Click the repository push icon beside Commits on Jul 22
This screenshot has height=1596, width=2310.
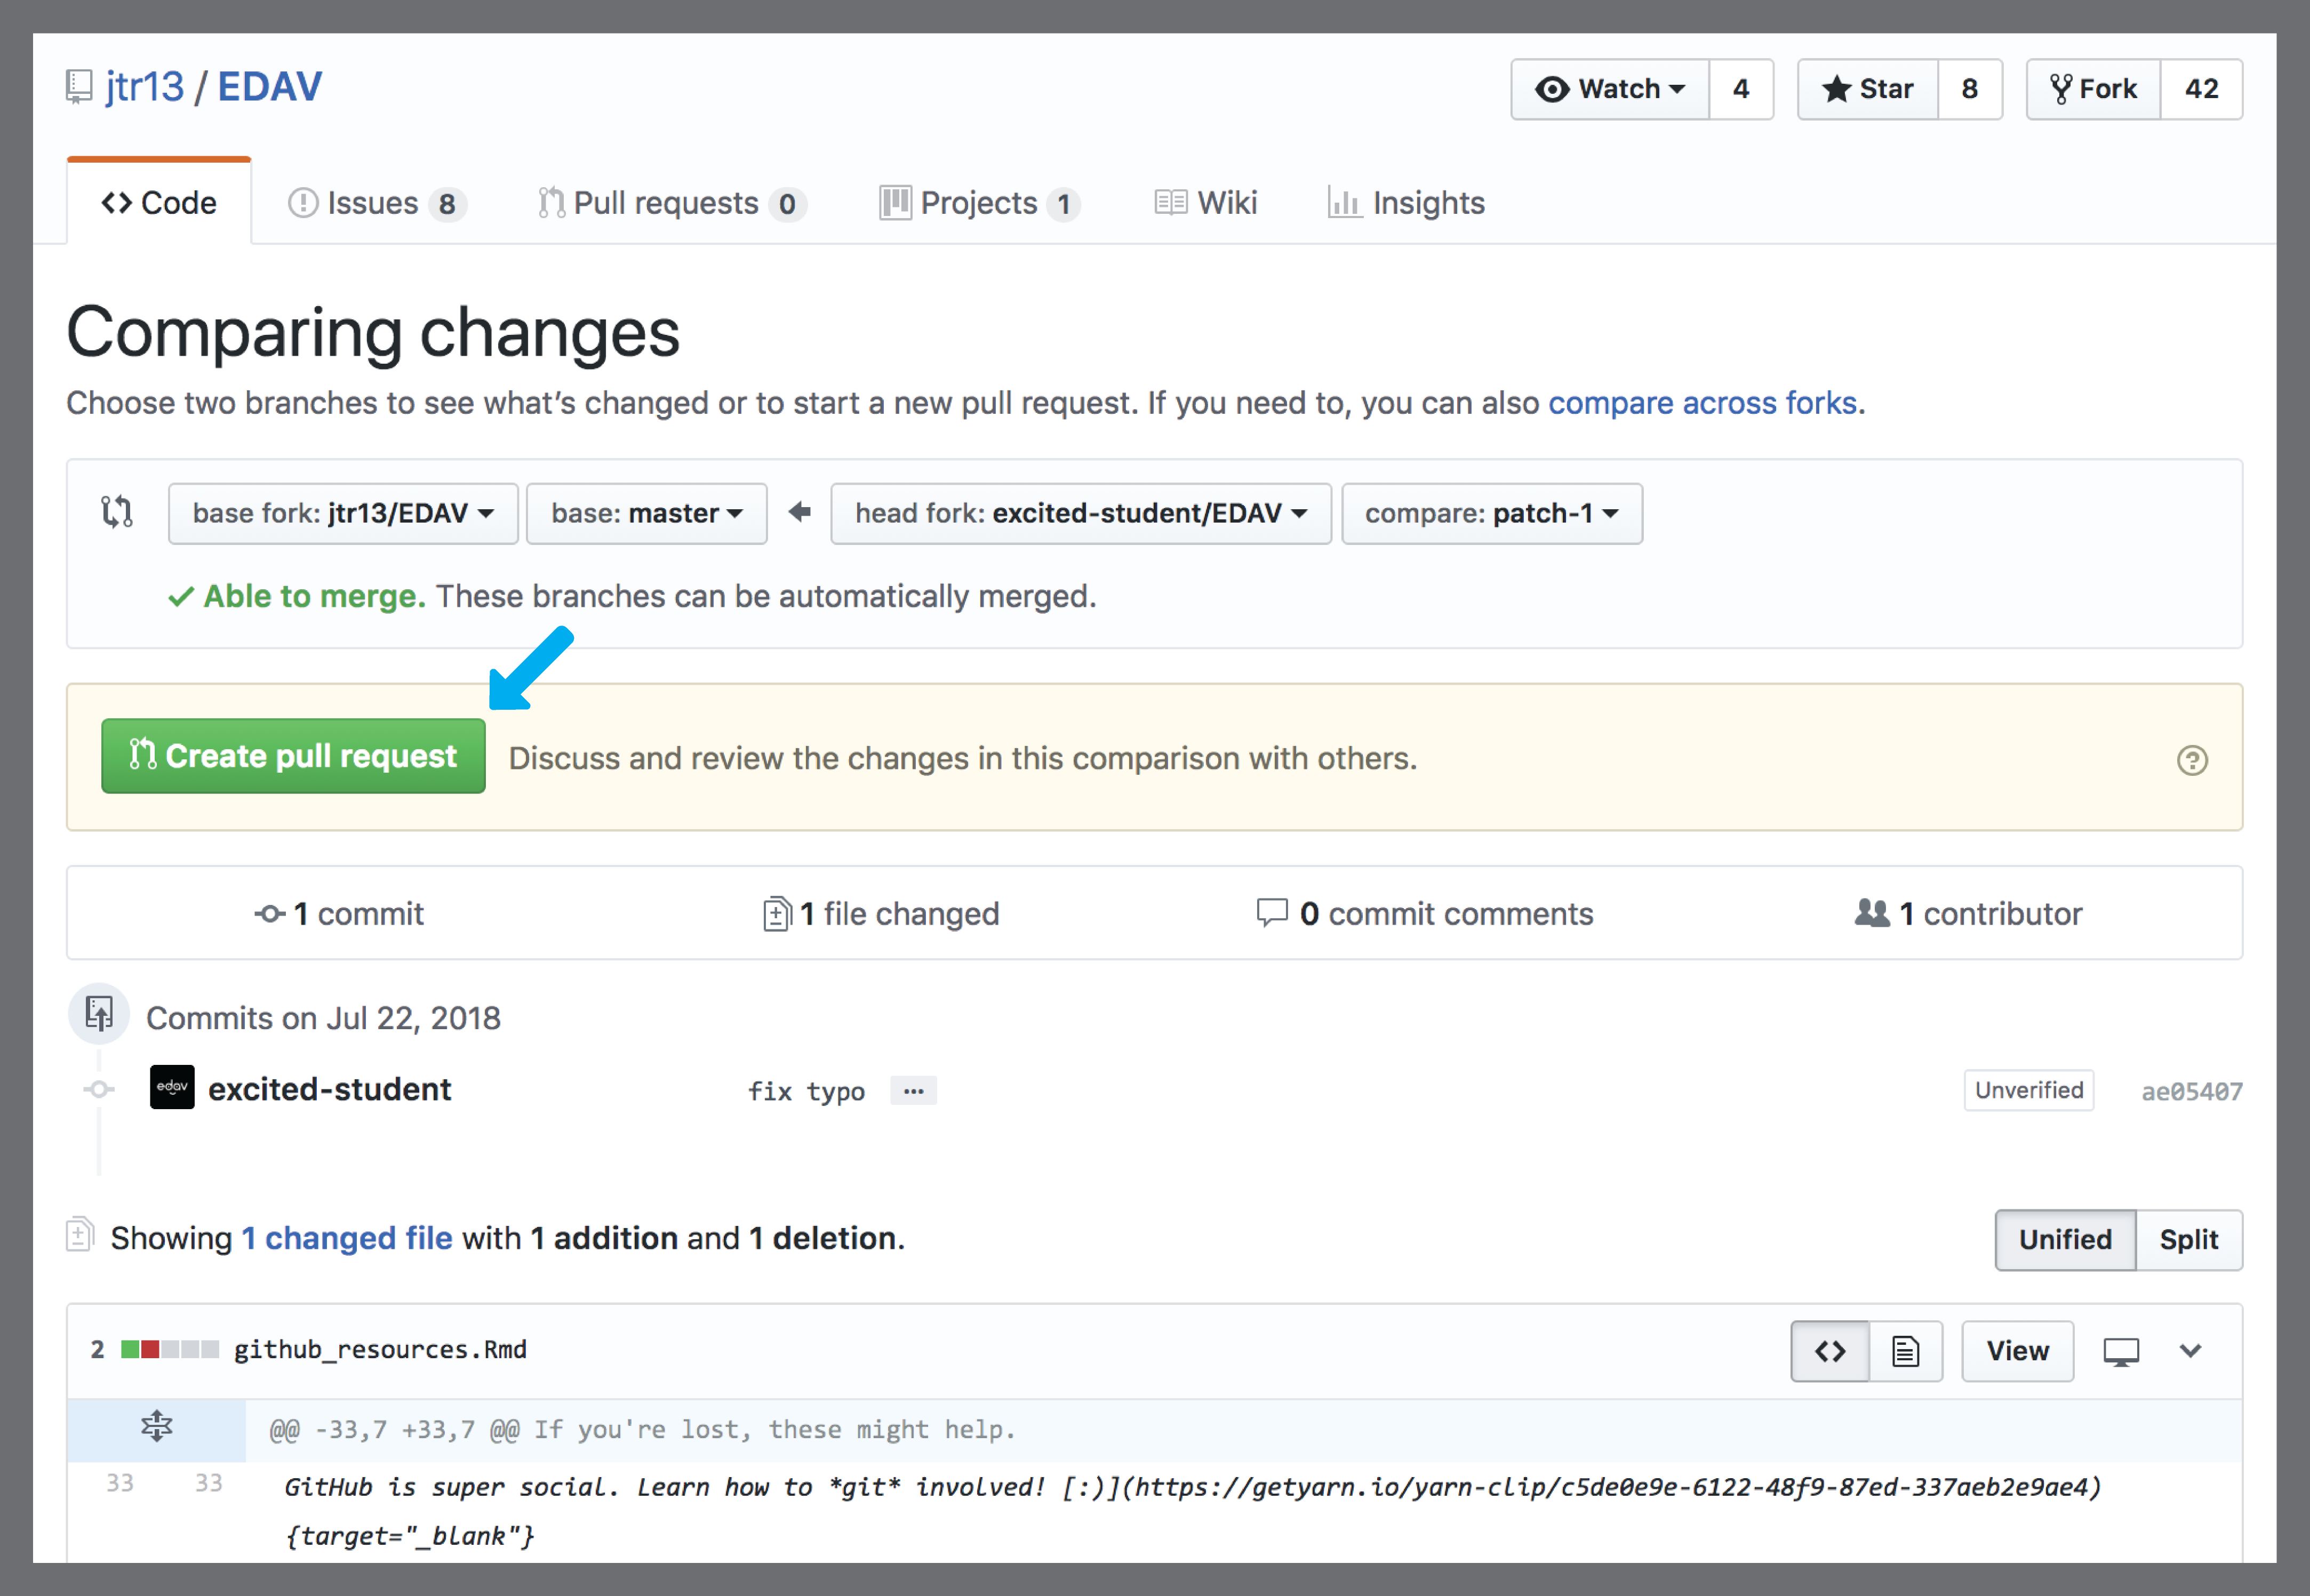pos(99,1014)
